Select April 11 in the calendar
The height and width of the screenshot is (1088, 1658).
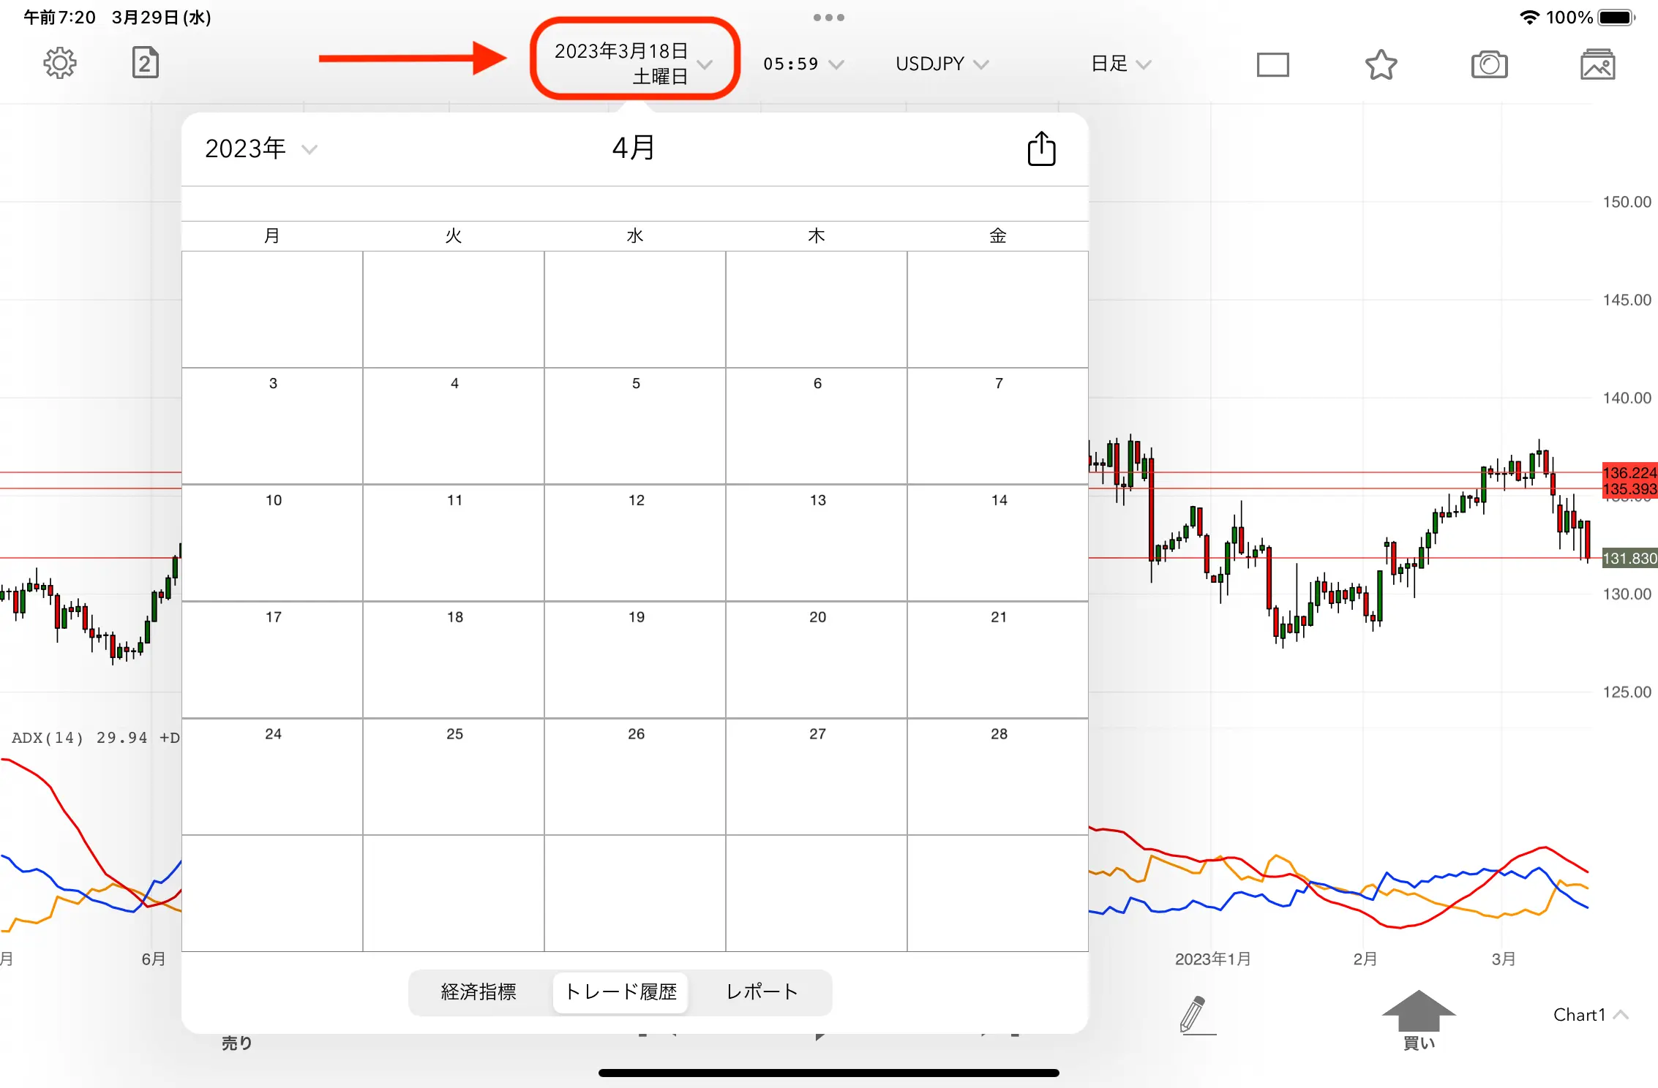point(454,543)
